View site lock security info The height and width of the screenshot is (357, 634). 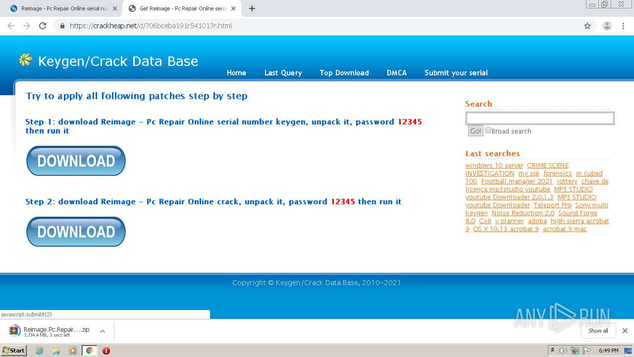click(x=62, y=26)
